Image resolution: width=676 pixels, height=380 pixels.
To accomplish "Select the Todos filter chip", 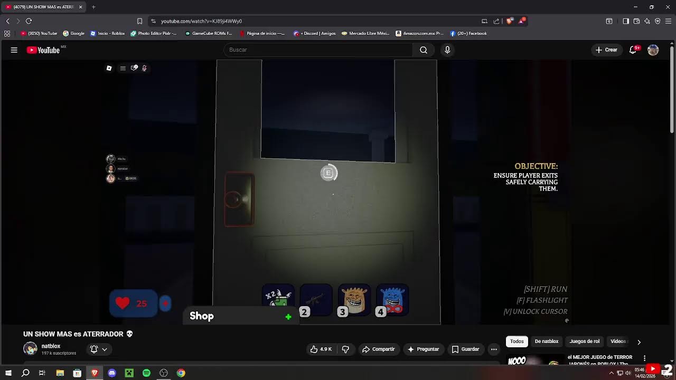I will (517, 341).
